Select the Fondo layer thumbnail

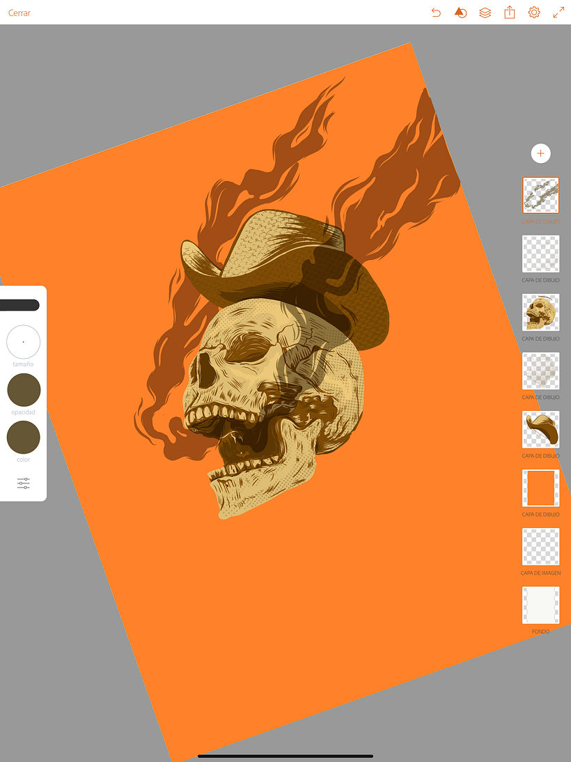click(540, 605)
